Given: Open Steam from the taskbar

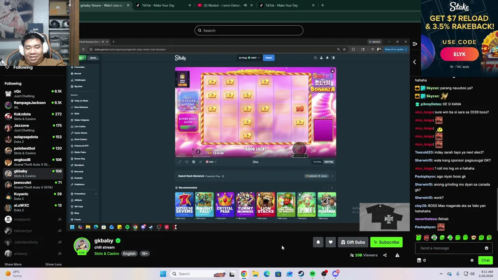Looking at the screenshot, I should coord(301,274).
